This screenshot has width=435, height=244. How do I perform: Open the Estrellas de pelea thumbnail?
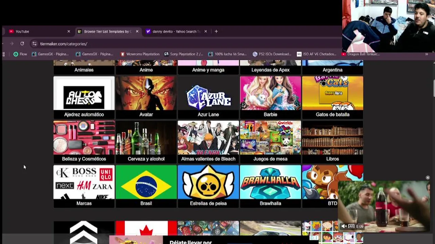[x=208, y=182]
